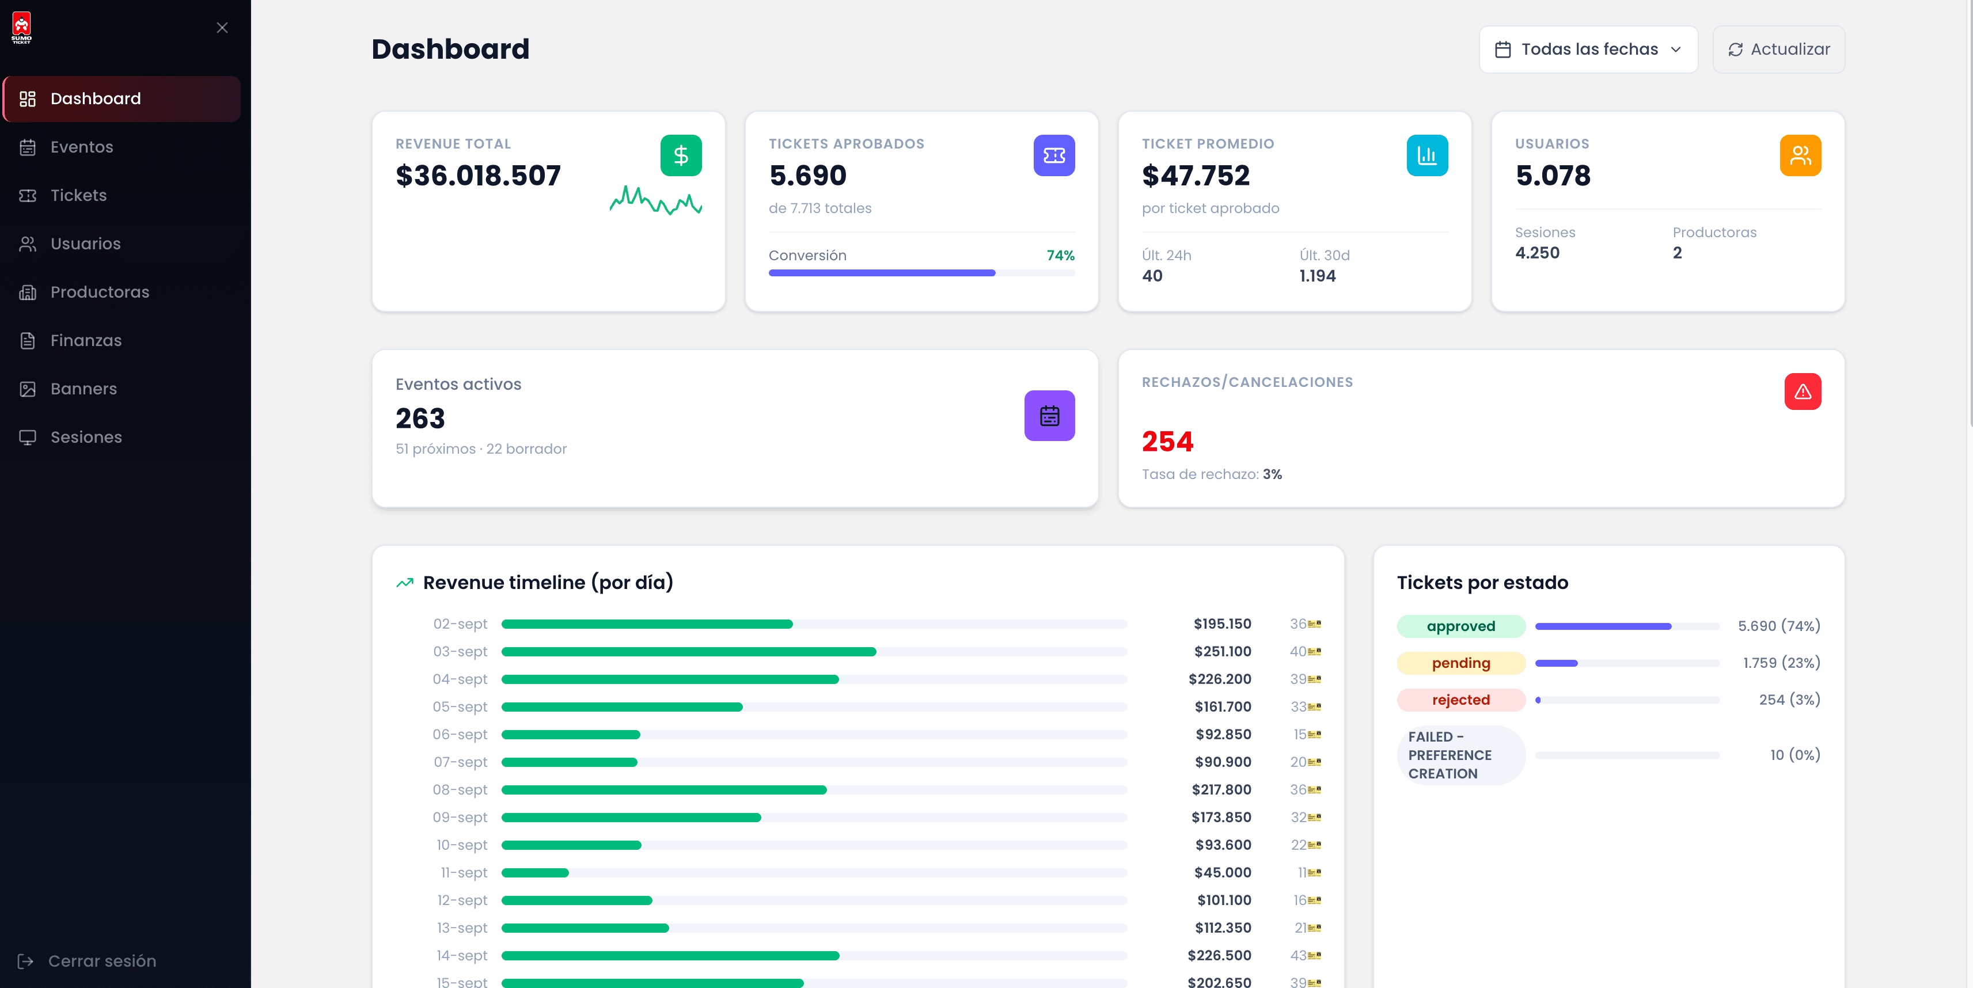Click the purple ticket icon in Tickets Aprobados

pyautogui.click(x=1054, y=155)
